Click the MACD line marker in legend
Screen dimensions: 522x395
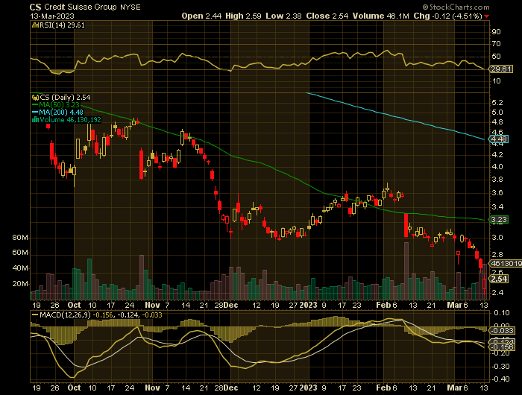(x=34, y=315)
